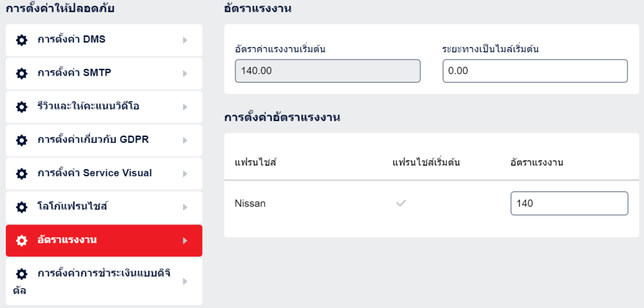Expand โลโก้แฟรนไชส์ with its arrow

[x=185, y=207]
